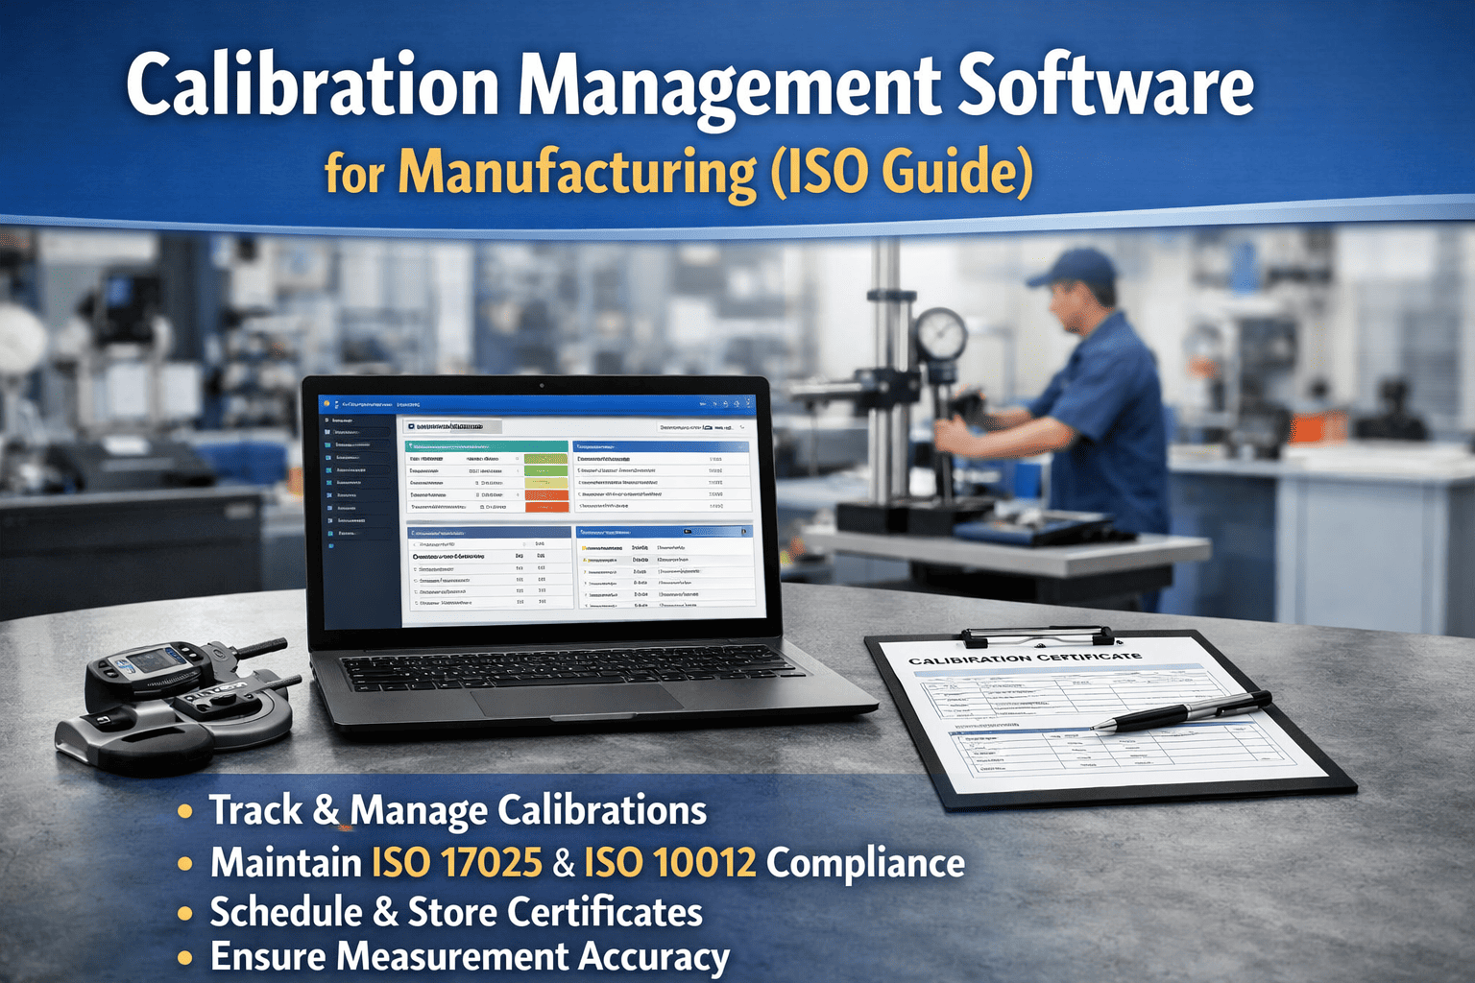Screen dimensions: 1475x983
Task: Click the "Ensure Measurement Accuracy" bullet text
Action: pyautogui.click(x=470, y=958)
